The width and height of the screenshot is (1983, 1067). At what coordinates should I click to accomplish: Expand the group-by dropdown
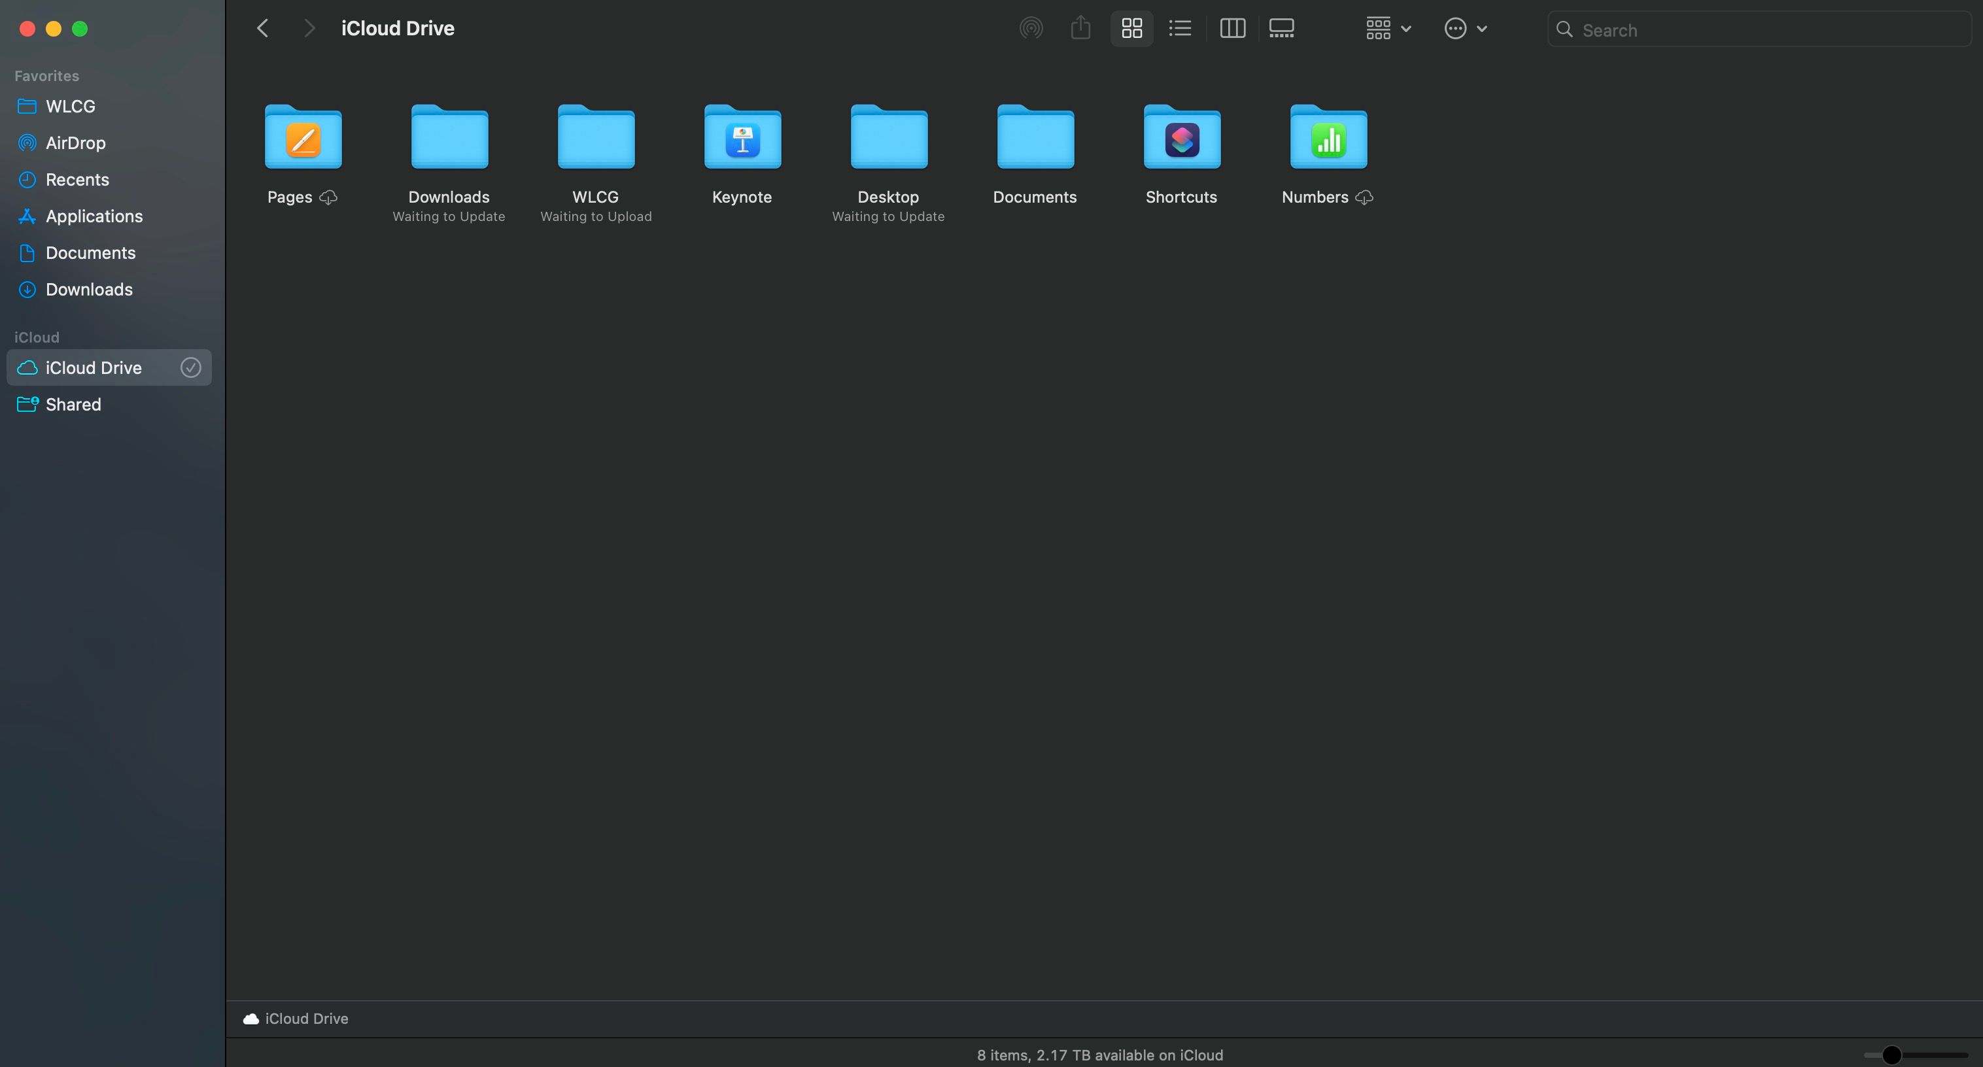point(1388,29)
